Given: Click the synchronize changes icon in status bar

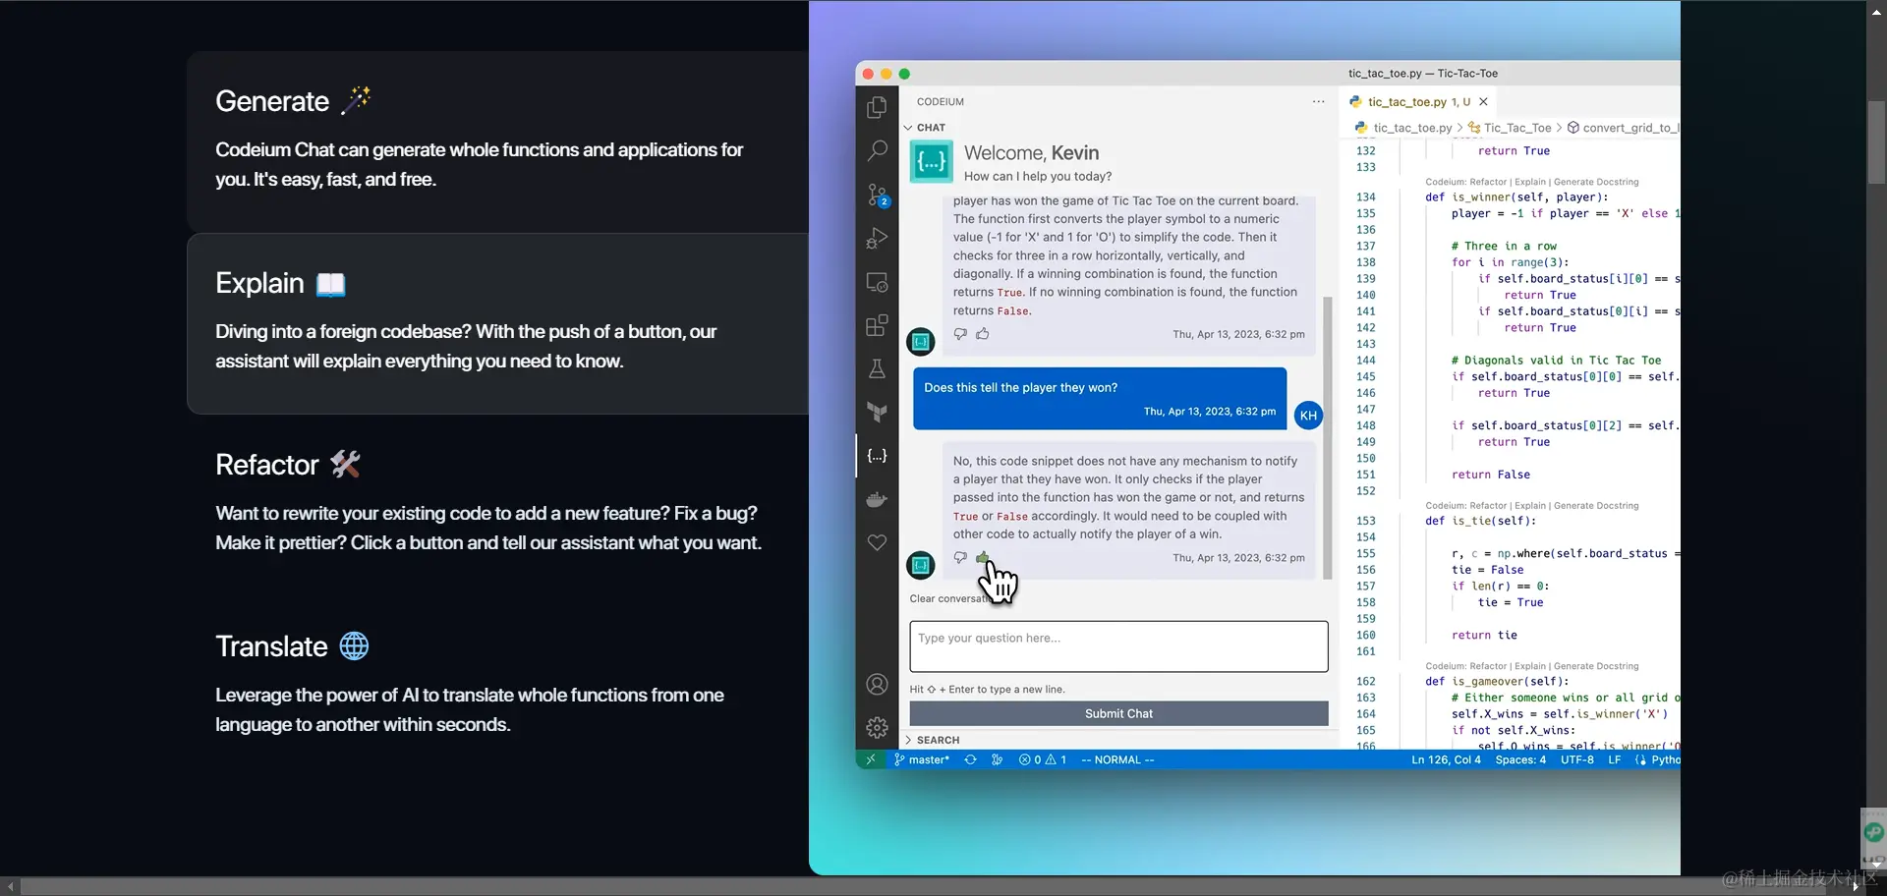Looking at the screenshot, I should tap(970, 759).
